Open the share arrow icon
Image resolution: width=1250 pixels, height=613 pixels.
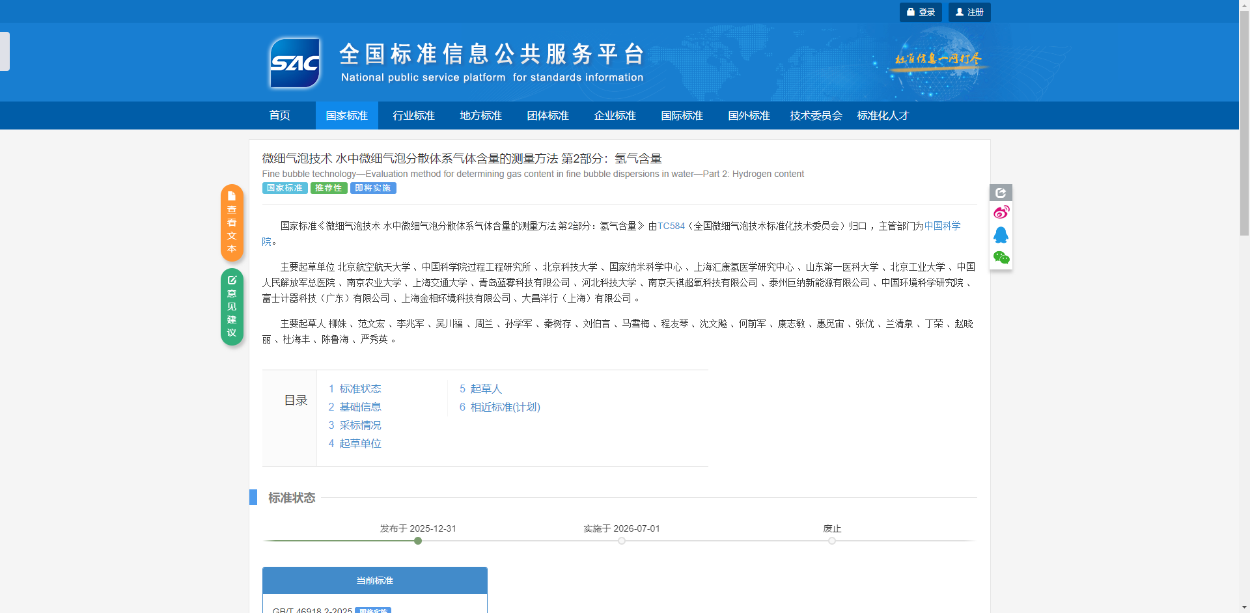(1001, 193)
